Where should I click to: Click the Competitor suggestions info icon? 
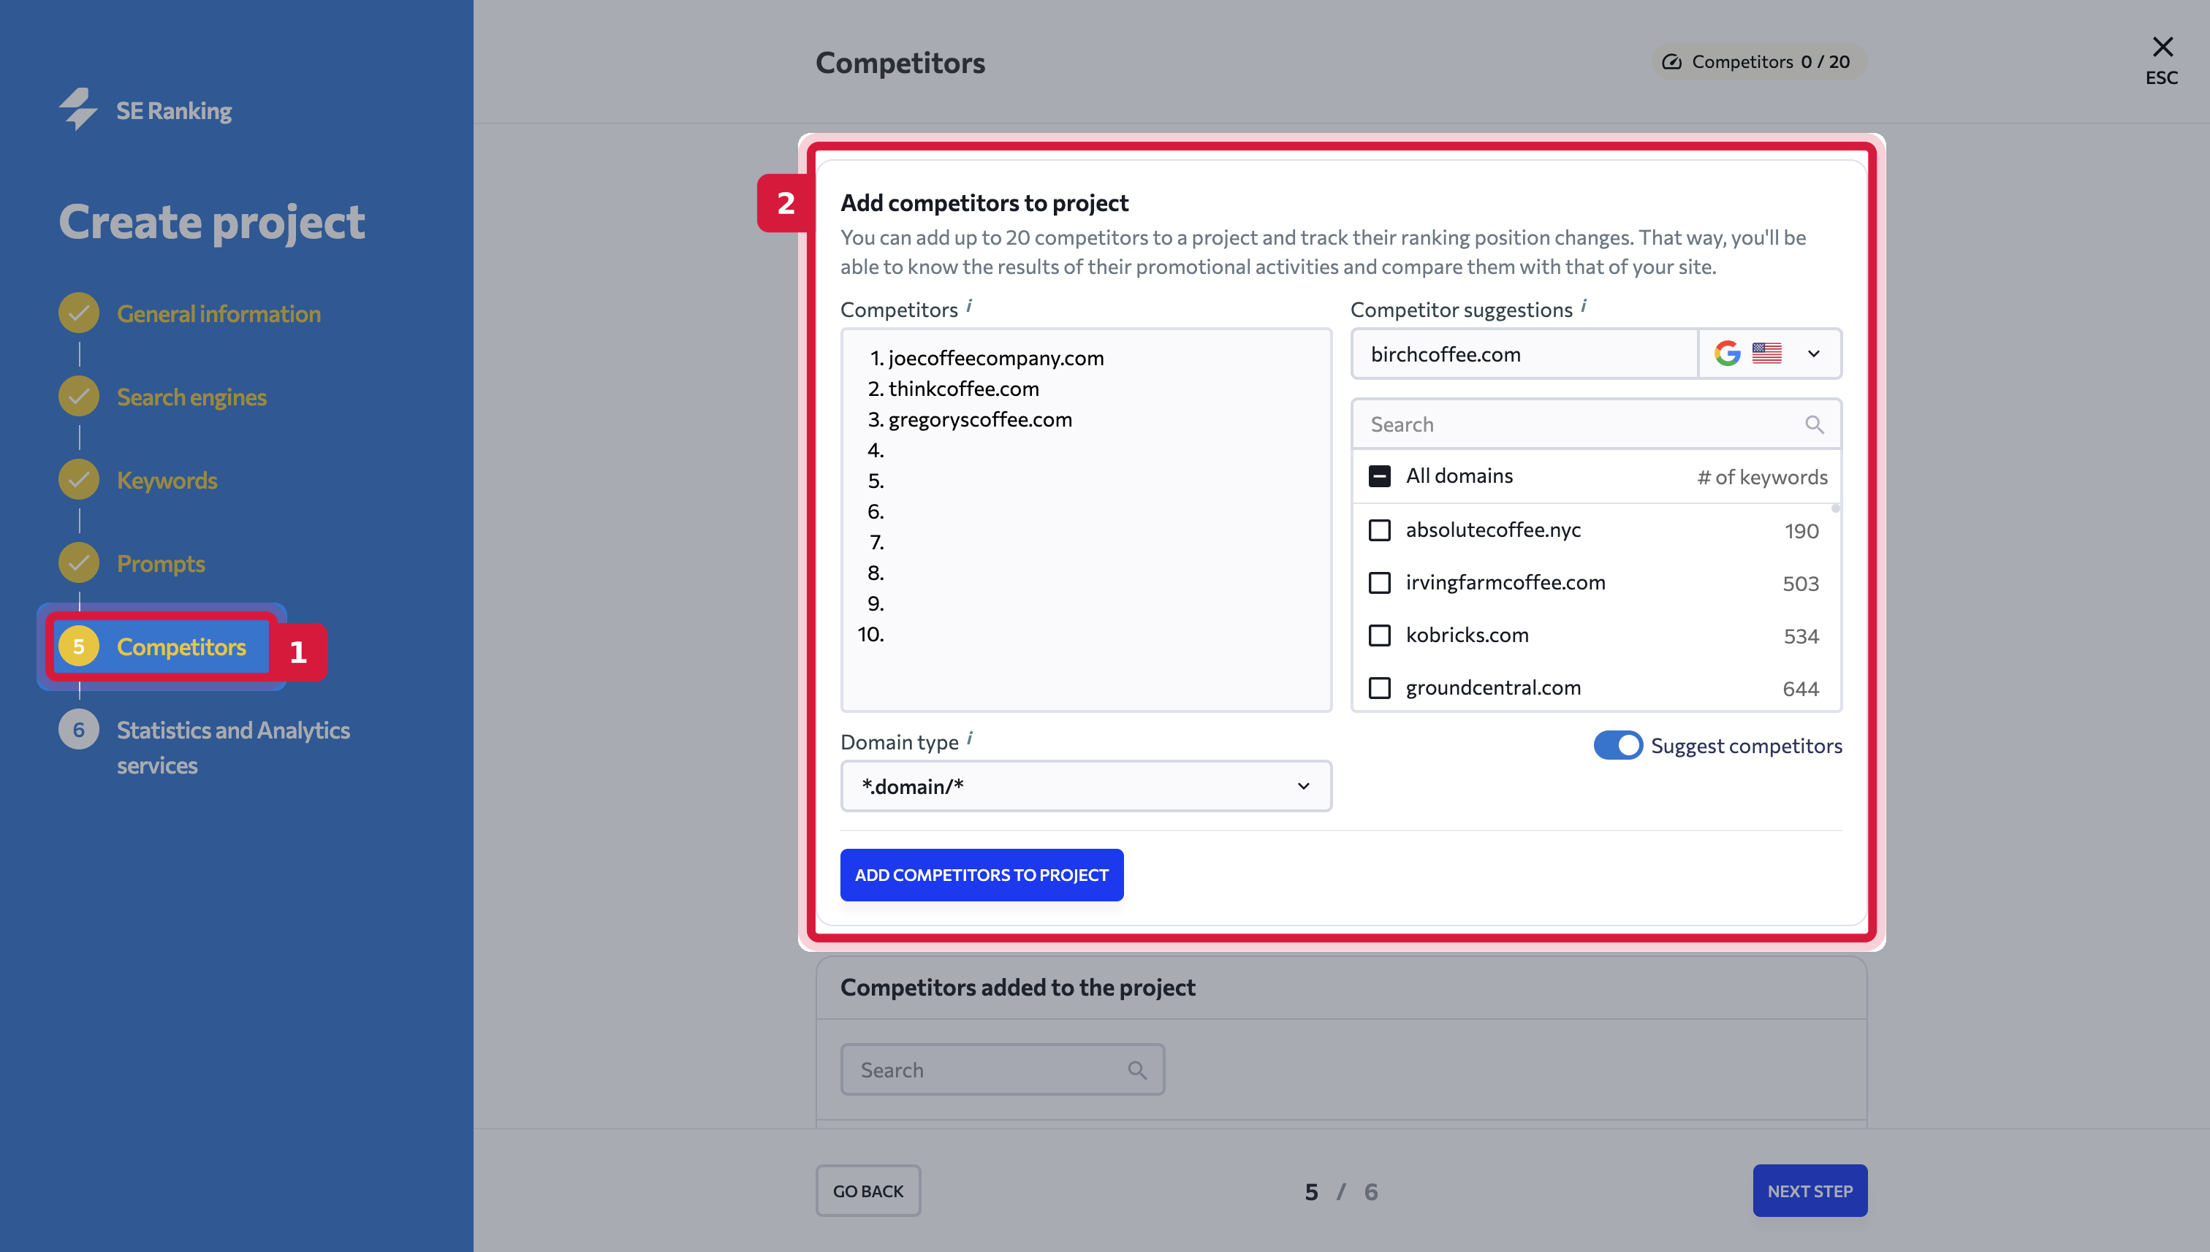pos(1584,305)
